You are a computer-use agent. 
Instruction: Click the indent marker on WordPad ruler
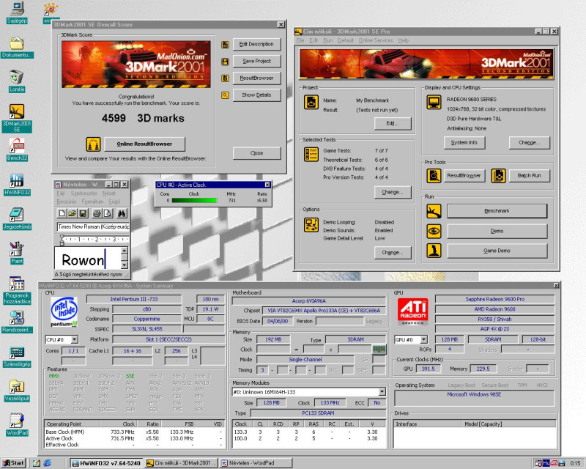[62, 240]
